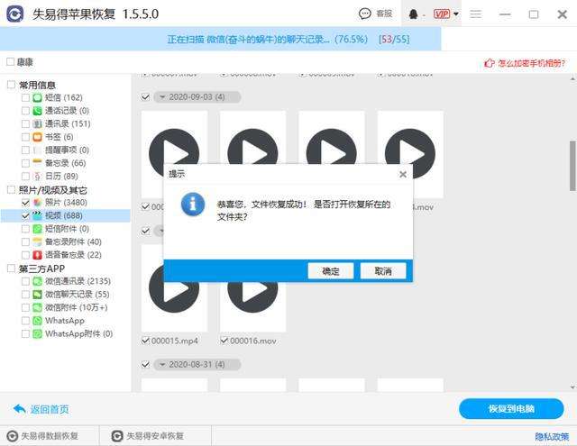Open the 000015.mp4 video thumbnail
The width and height of the screenshot is (577, 446).
pos(174,288)
